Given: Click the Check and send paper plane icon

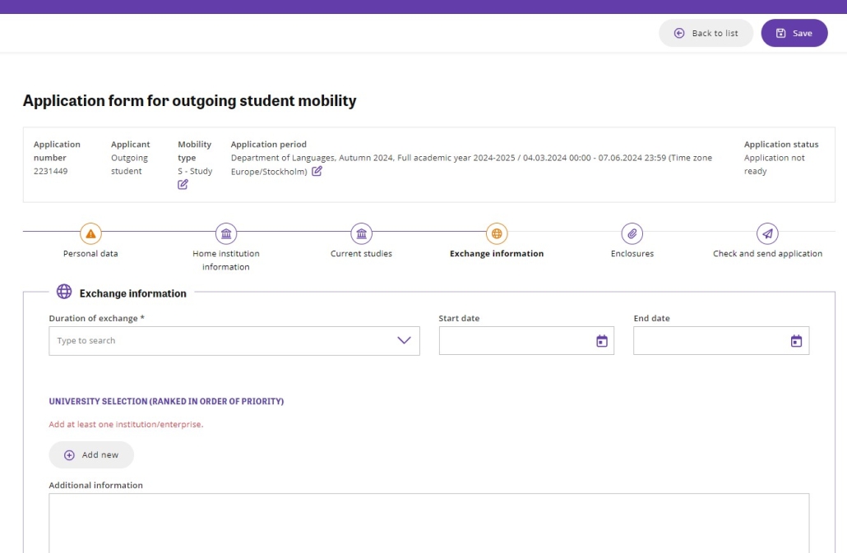Looking at the screenshot, I should 767,233.
